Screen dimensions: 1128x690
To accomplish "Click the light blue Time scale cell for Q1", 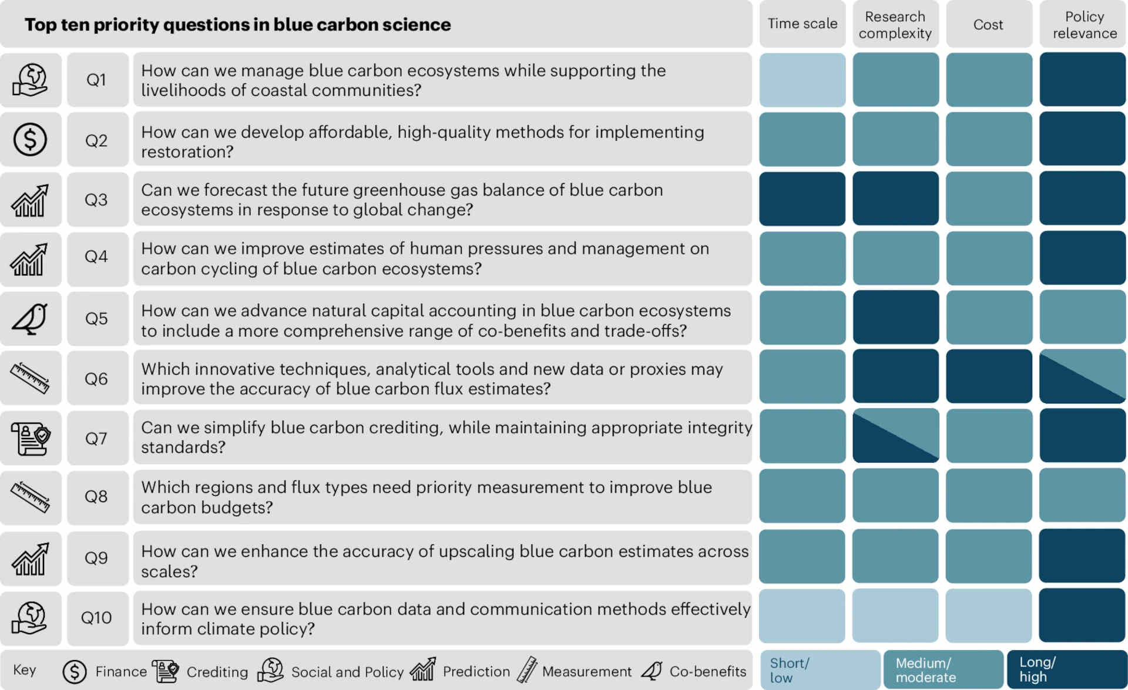I will pos(803,80).
